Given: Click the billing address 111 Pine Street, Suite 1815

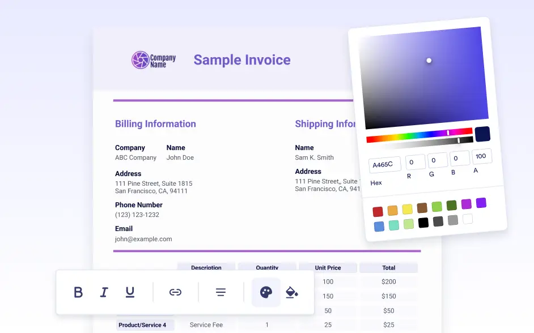Looking at the screenshot, I should pyautogui.click(x=154, y=183).
